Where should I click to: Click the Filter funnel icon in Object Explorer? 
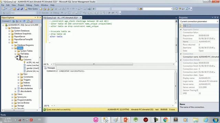point(24,21)
